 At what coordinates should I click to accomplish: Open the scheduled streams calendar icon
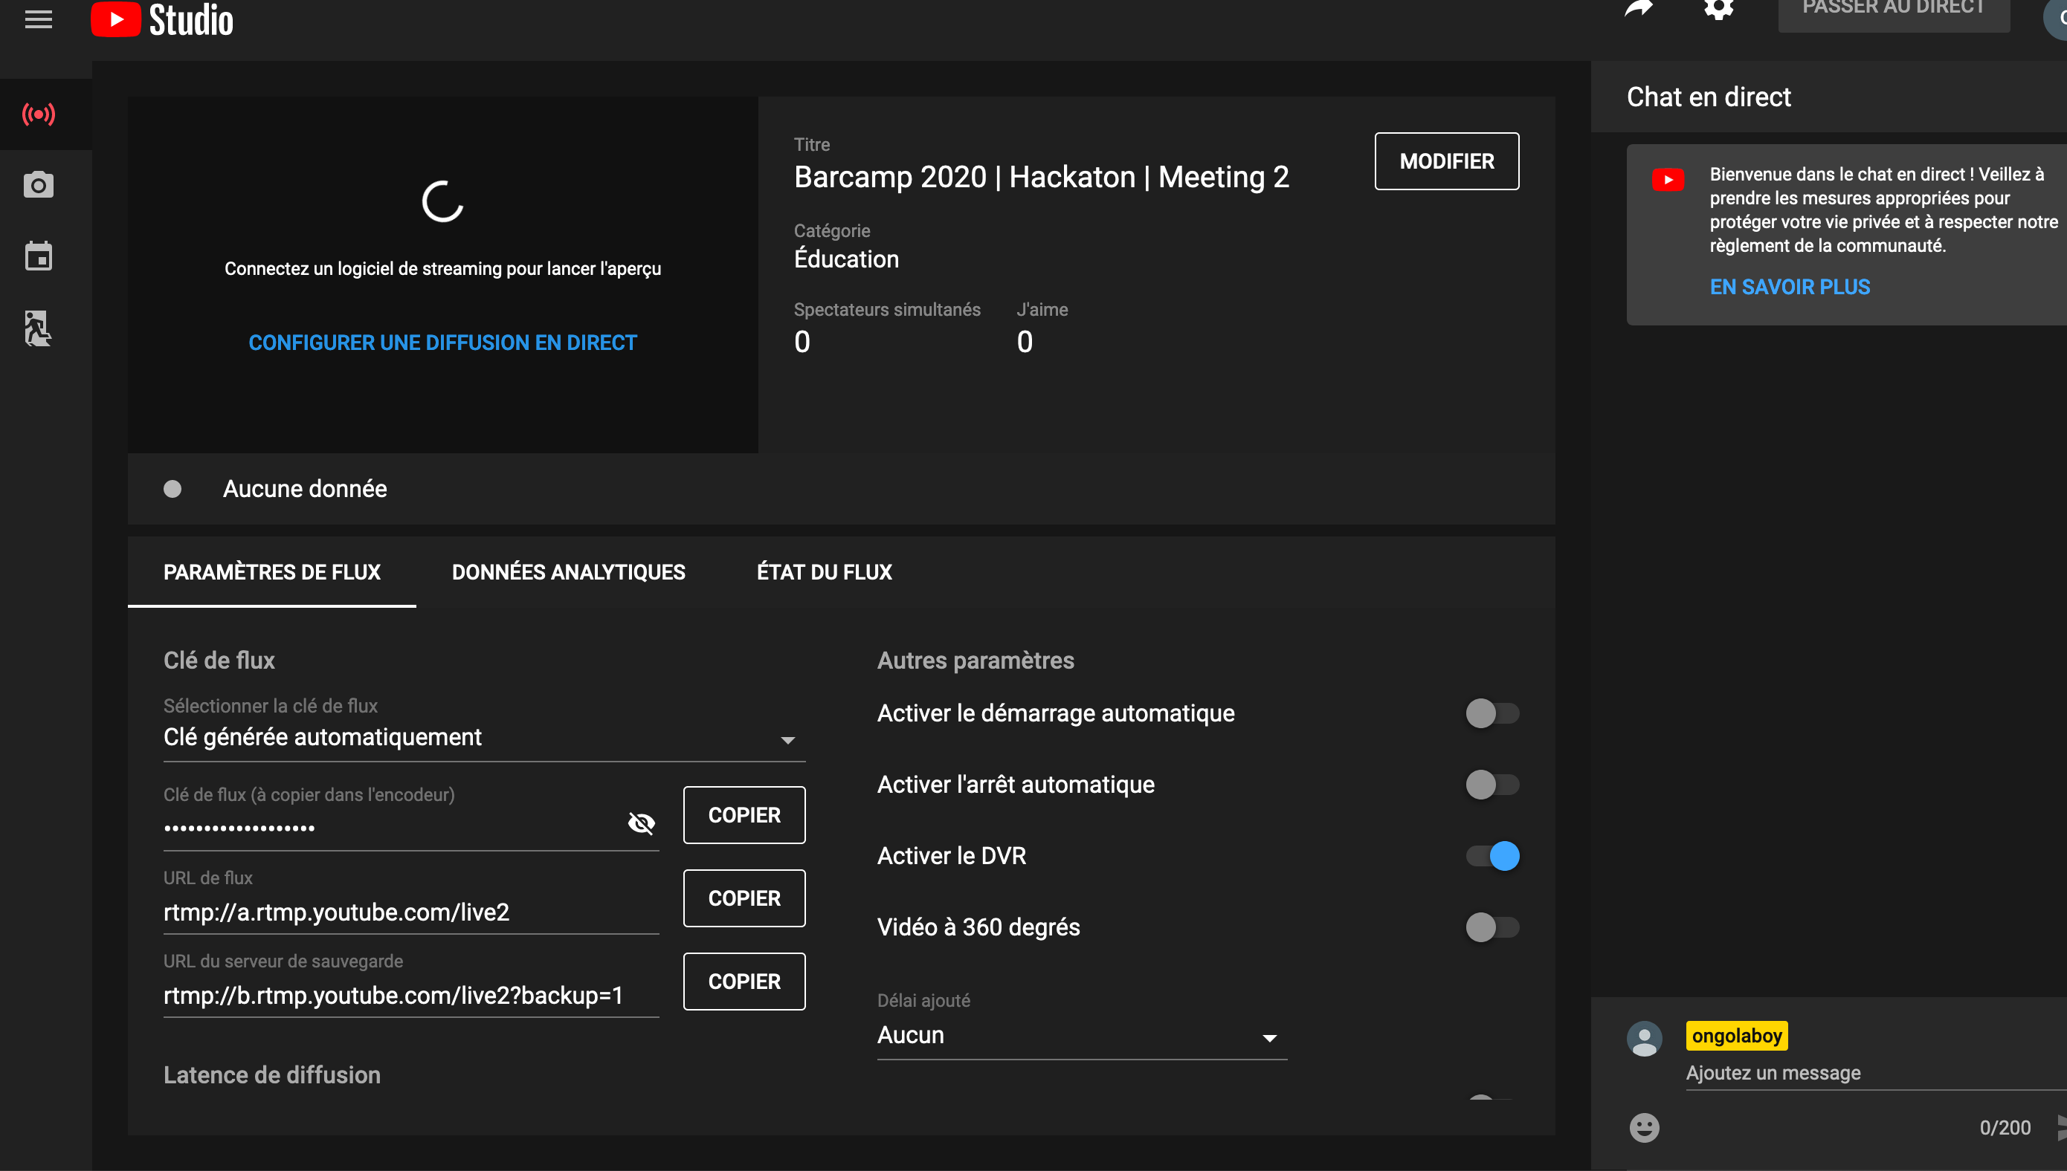point(39,256)
